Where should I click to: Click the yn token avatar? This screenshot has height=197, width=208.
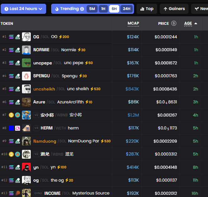[26, 167]
